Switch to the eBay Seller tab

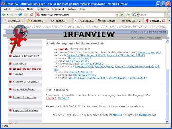131,21
